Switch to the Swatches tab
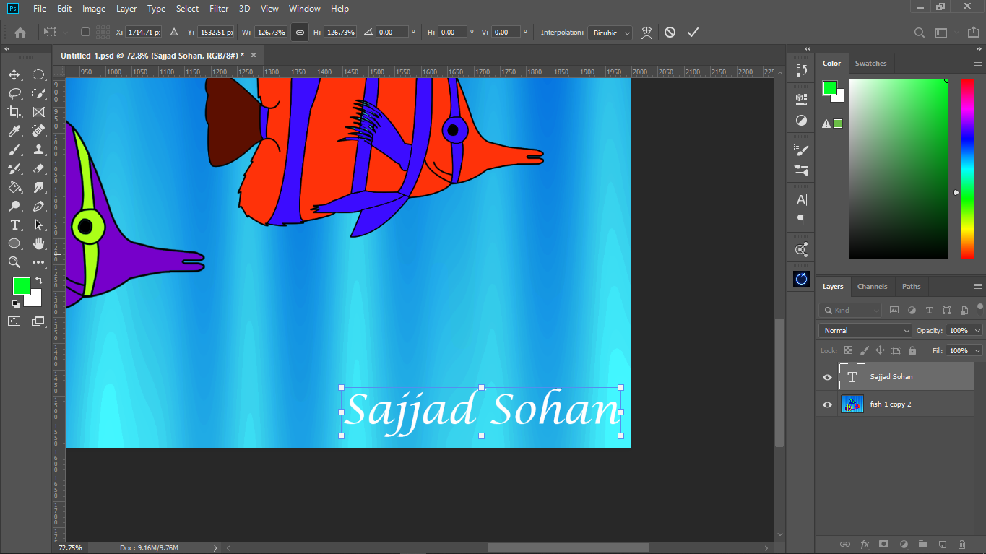This screenshot has height=554, width=986. click(x=870, y=64)
